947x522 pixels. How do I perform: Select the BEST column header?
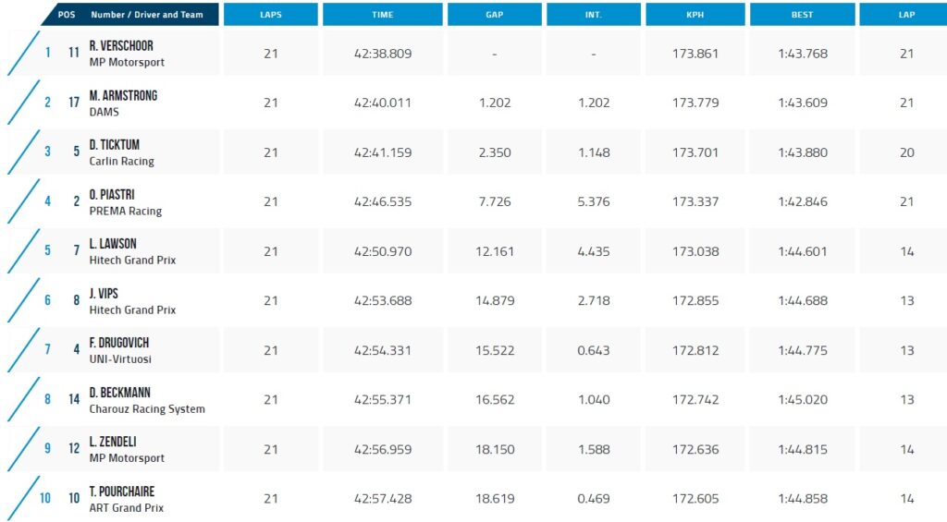802,15
